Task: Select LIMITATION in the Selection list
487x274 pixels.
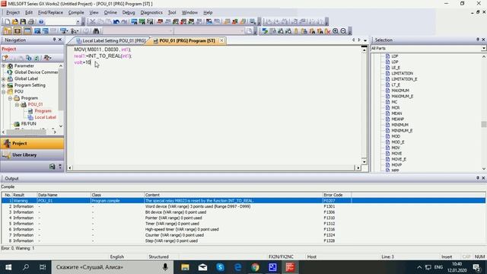Action: [403, 73]
